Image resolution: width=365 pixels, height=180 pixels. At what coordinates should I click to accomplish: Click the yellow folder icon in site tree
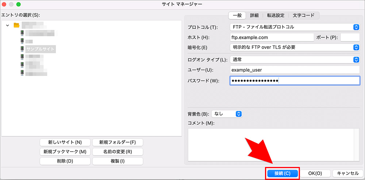(16, 25)
